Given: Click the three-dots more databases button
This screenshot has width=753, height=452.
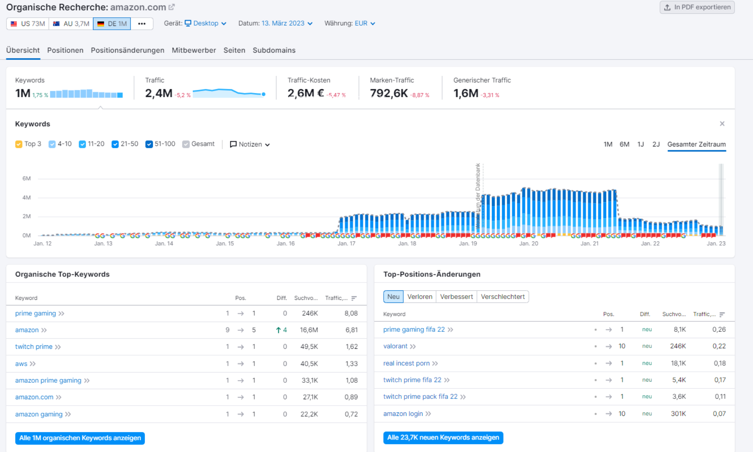Looking at the screenshot, I should click(142, 24).
